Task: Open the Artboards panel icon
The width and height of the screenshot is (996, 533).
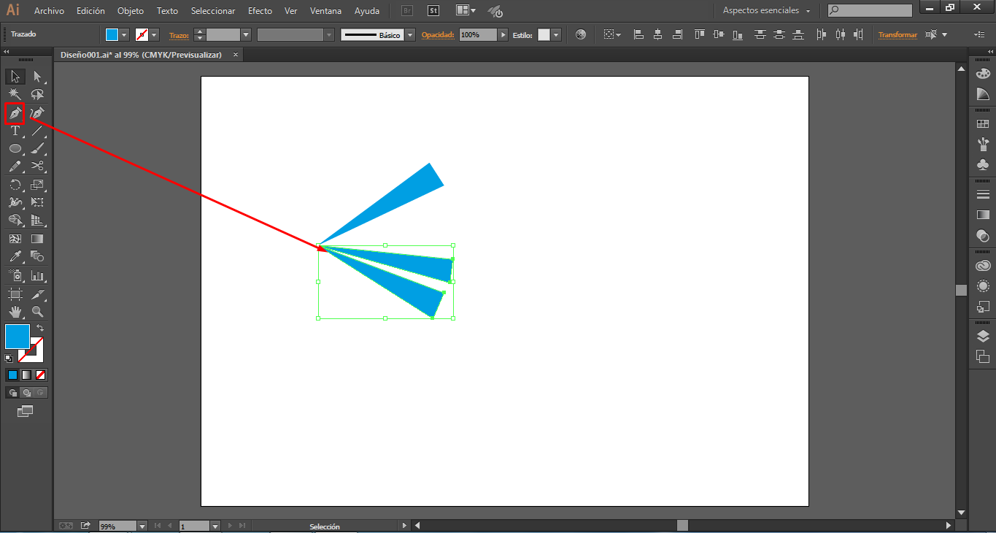Action: click(x=983, y=356)
